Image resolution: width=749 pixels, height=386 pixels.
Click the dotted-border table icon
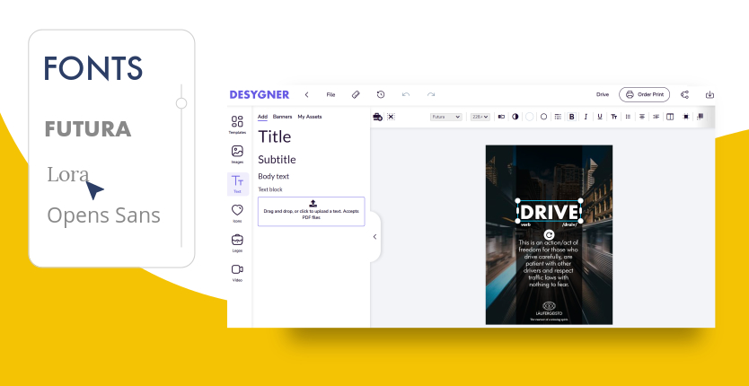click(x=558, y=117)
